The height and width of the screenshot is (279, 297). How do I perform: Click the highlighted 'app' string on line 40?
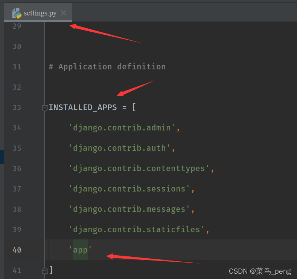80,250
